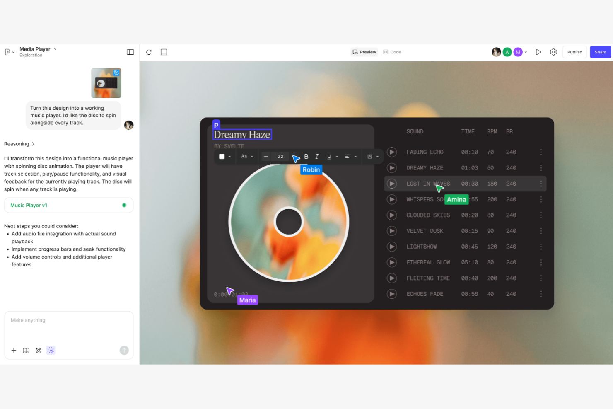Open the text color swatch picker
613x409 pixels.
pos(224,156)
